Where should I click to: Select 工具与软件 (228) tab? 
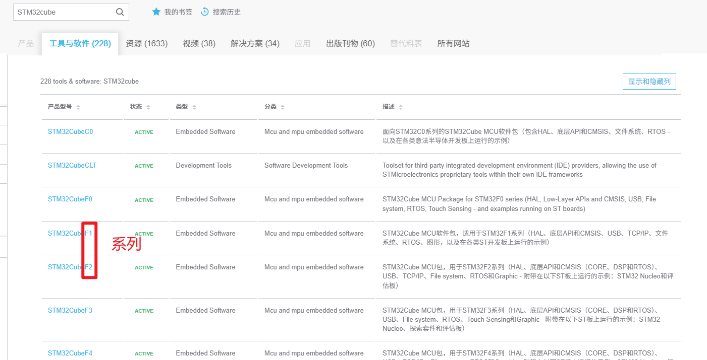coord(80,44)
